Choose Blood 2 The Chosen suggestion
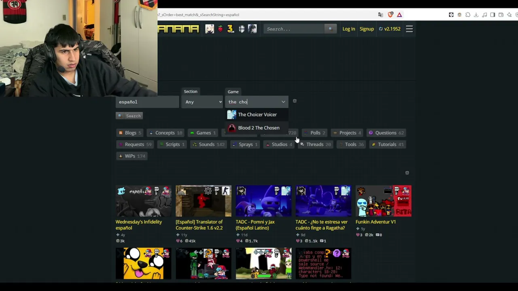The height and width of the screenshot is (291, 518). point(257,128)
